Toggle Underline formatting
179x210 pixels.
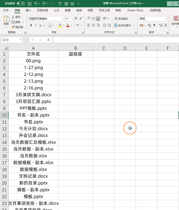coord(40,25)
